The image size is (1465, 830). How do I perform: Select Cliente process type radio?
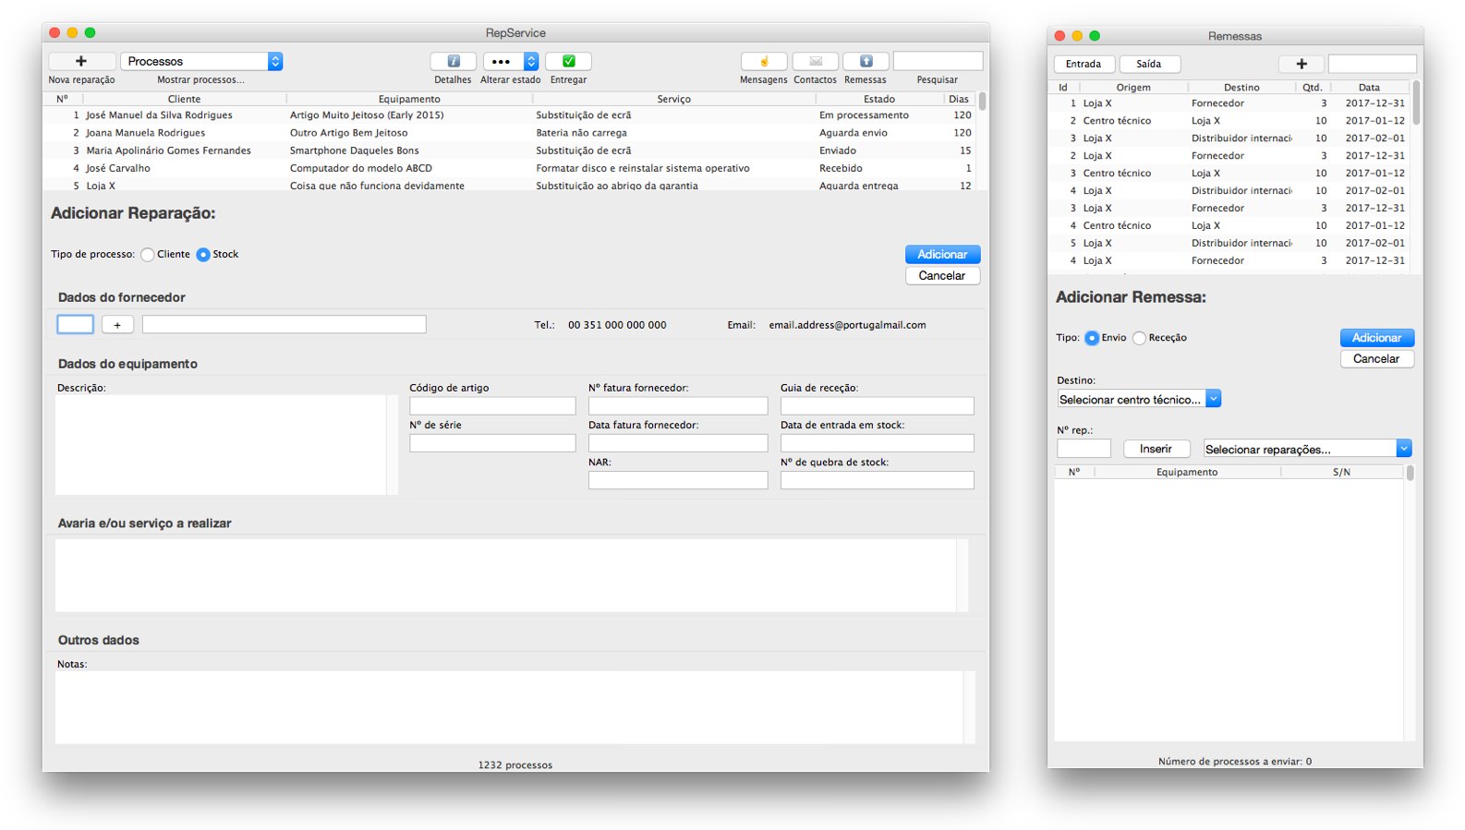pyautogui.click(x=148, y=255)
